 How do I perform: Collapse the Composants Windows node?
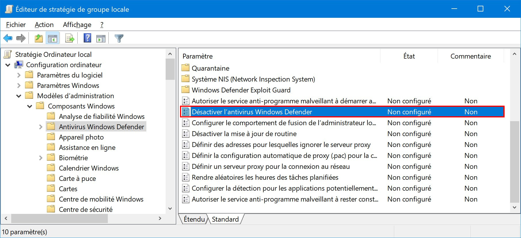click(30, 107)
